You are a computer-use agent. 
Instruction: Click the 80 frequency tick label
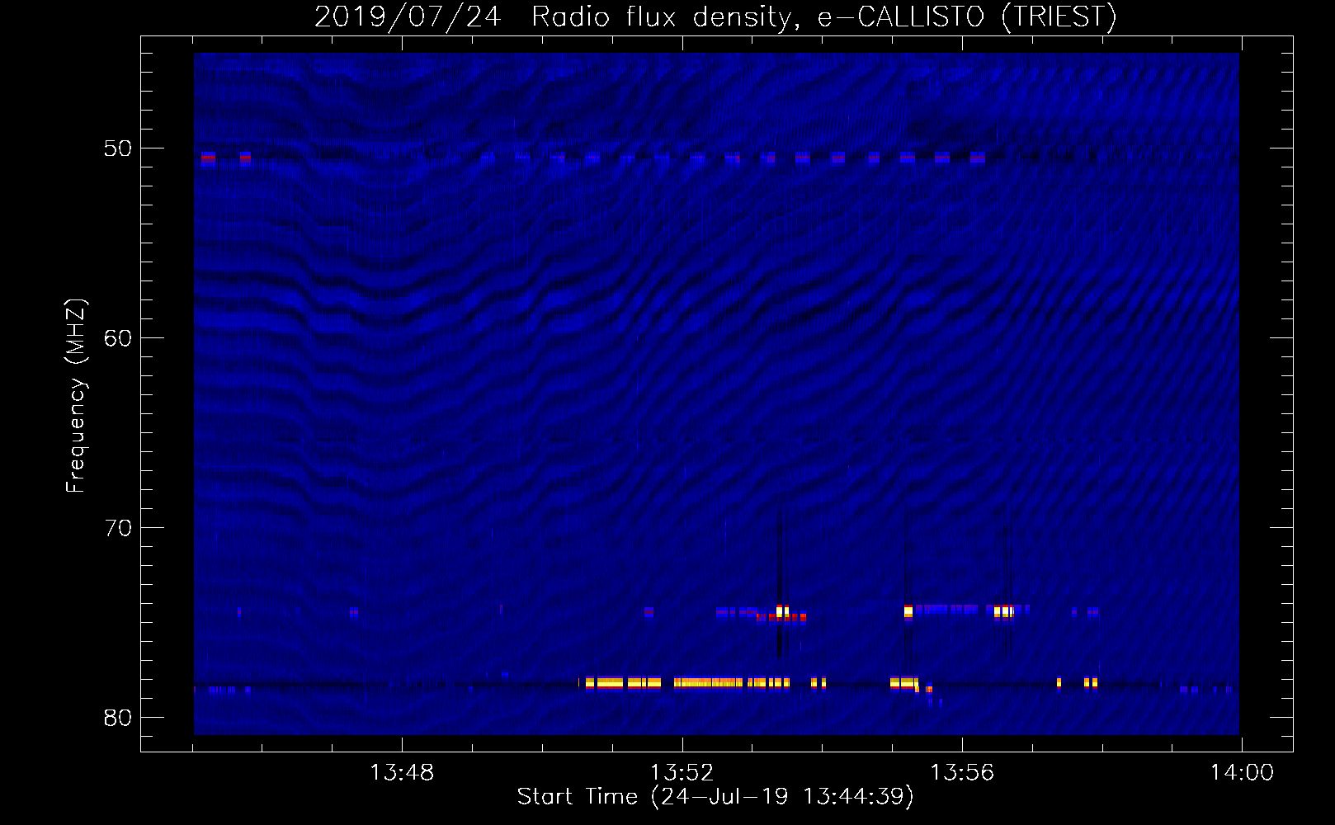(x=118, y=718)
